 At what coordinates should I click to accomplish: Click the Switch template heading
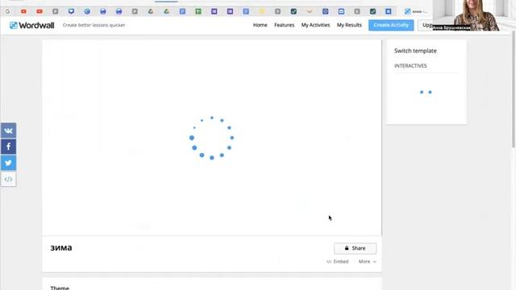coord(415,51)
